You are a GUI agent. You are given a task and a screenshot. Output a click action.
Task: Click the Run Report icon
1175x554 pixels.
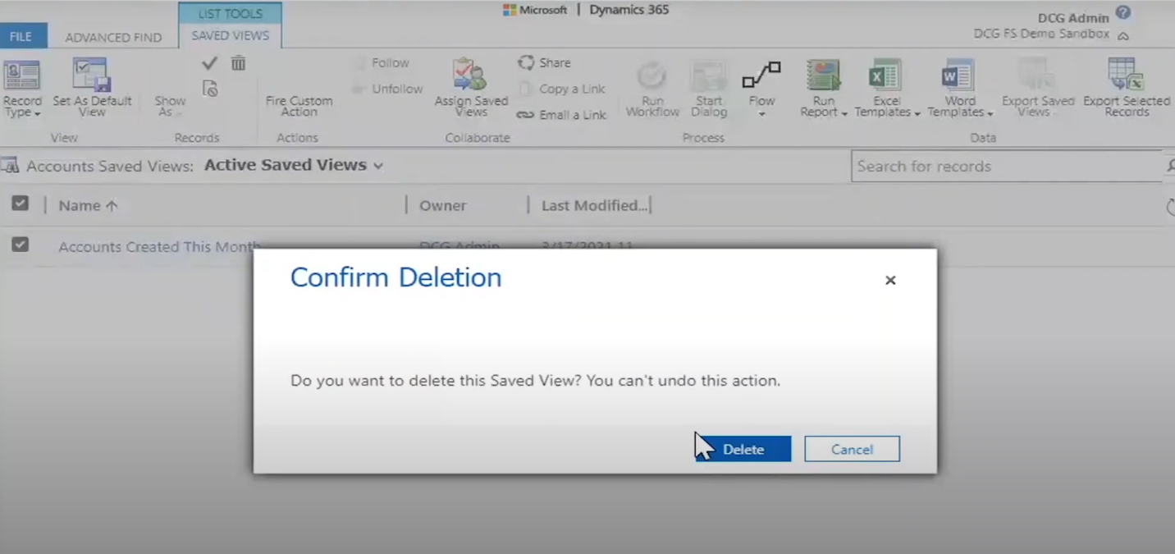(823, 76)
